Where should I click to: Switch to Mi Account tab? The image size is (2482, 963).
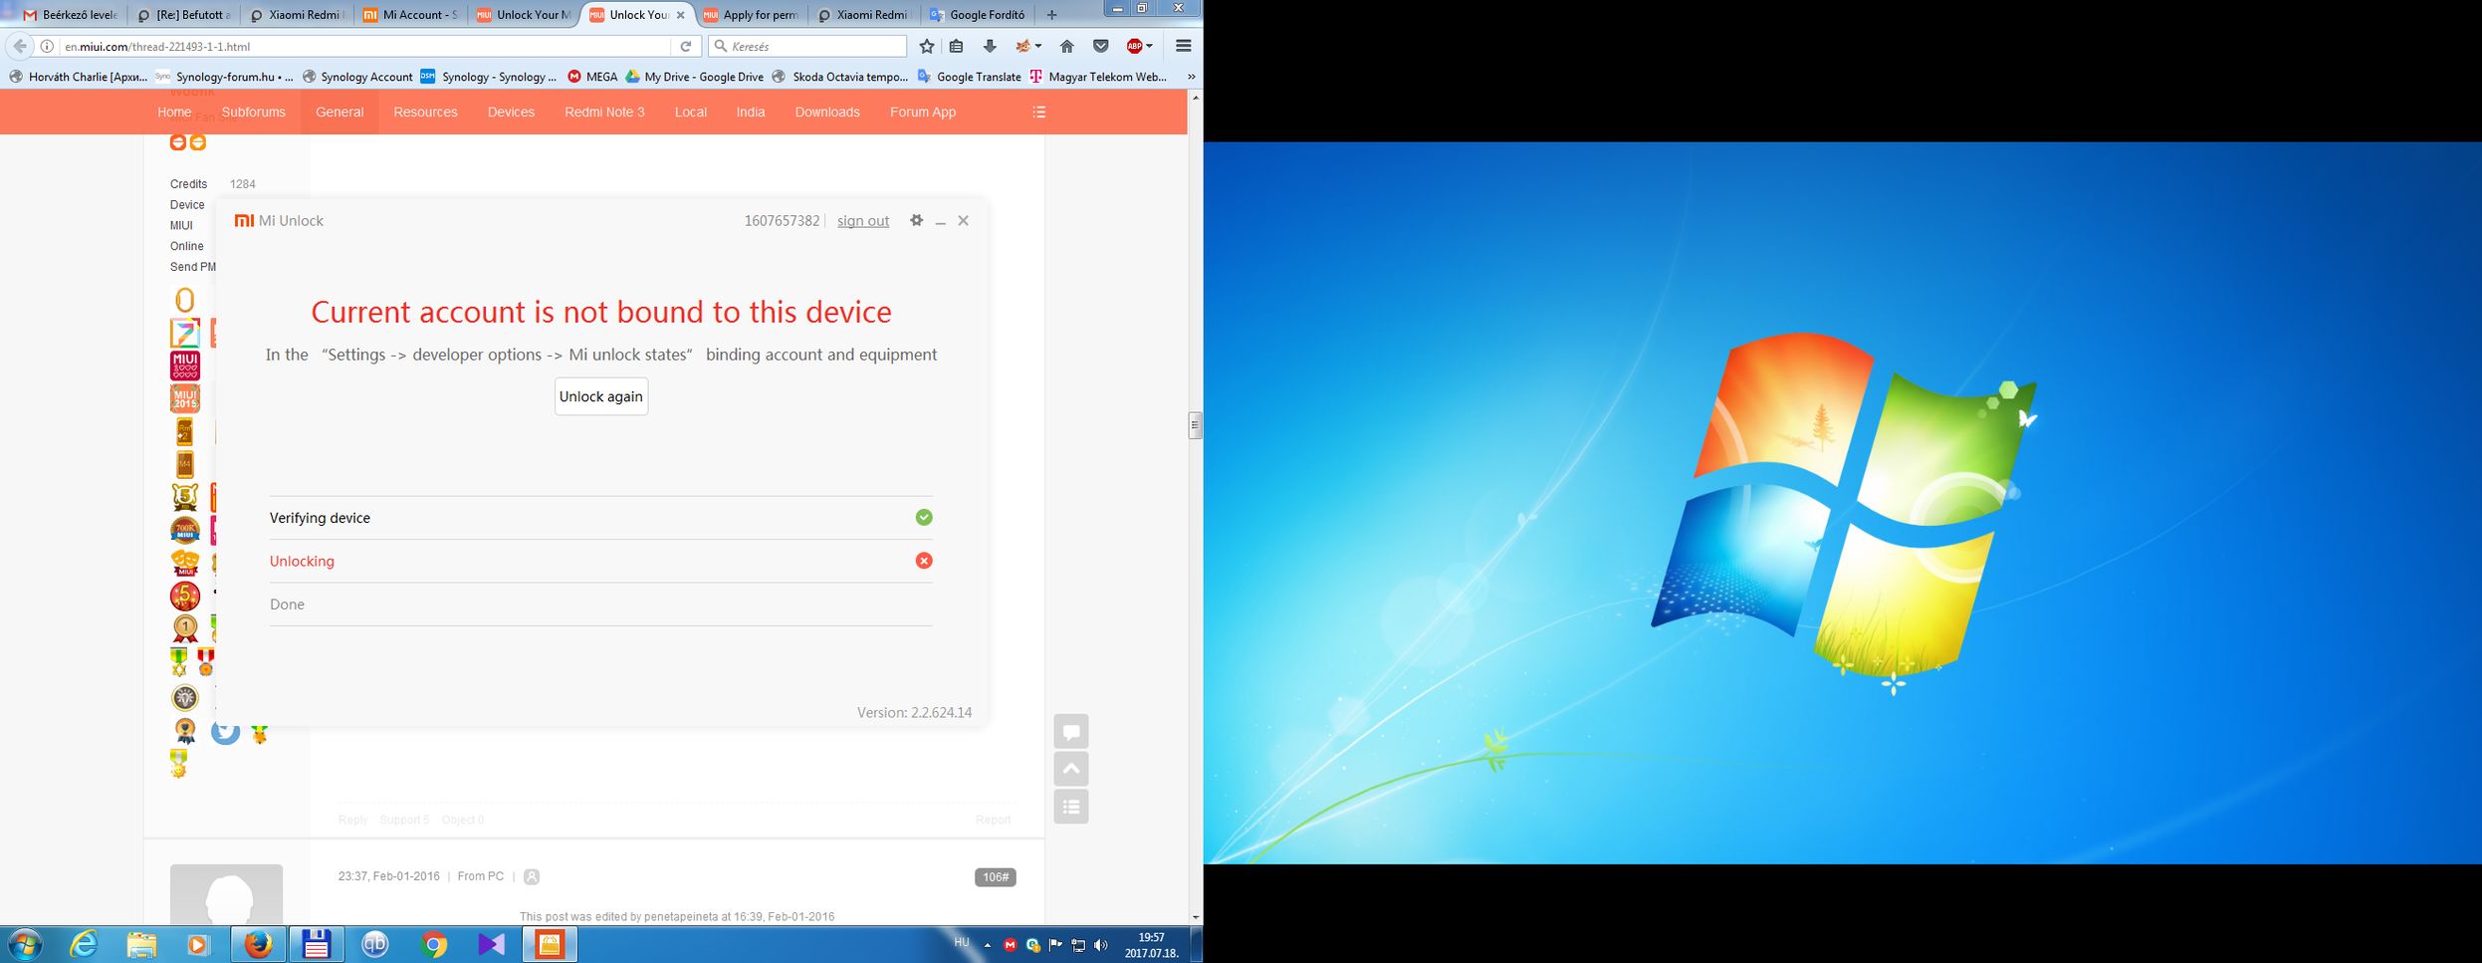pos(409,15)
